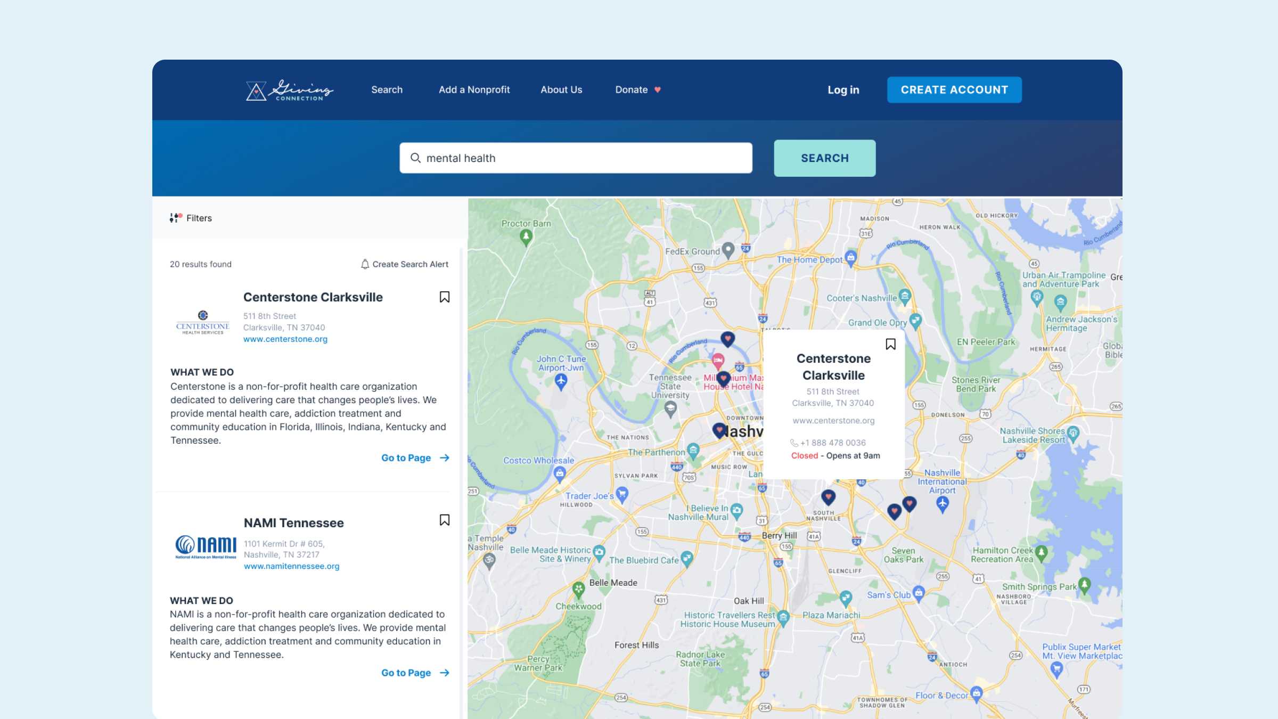Click Go to Page for Centerstone Clarksville

[x=415, y=458]
